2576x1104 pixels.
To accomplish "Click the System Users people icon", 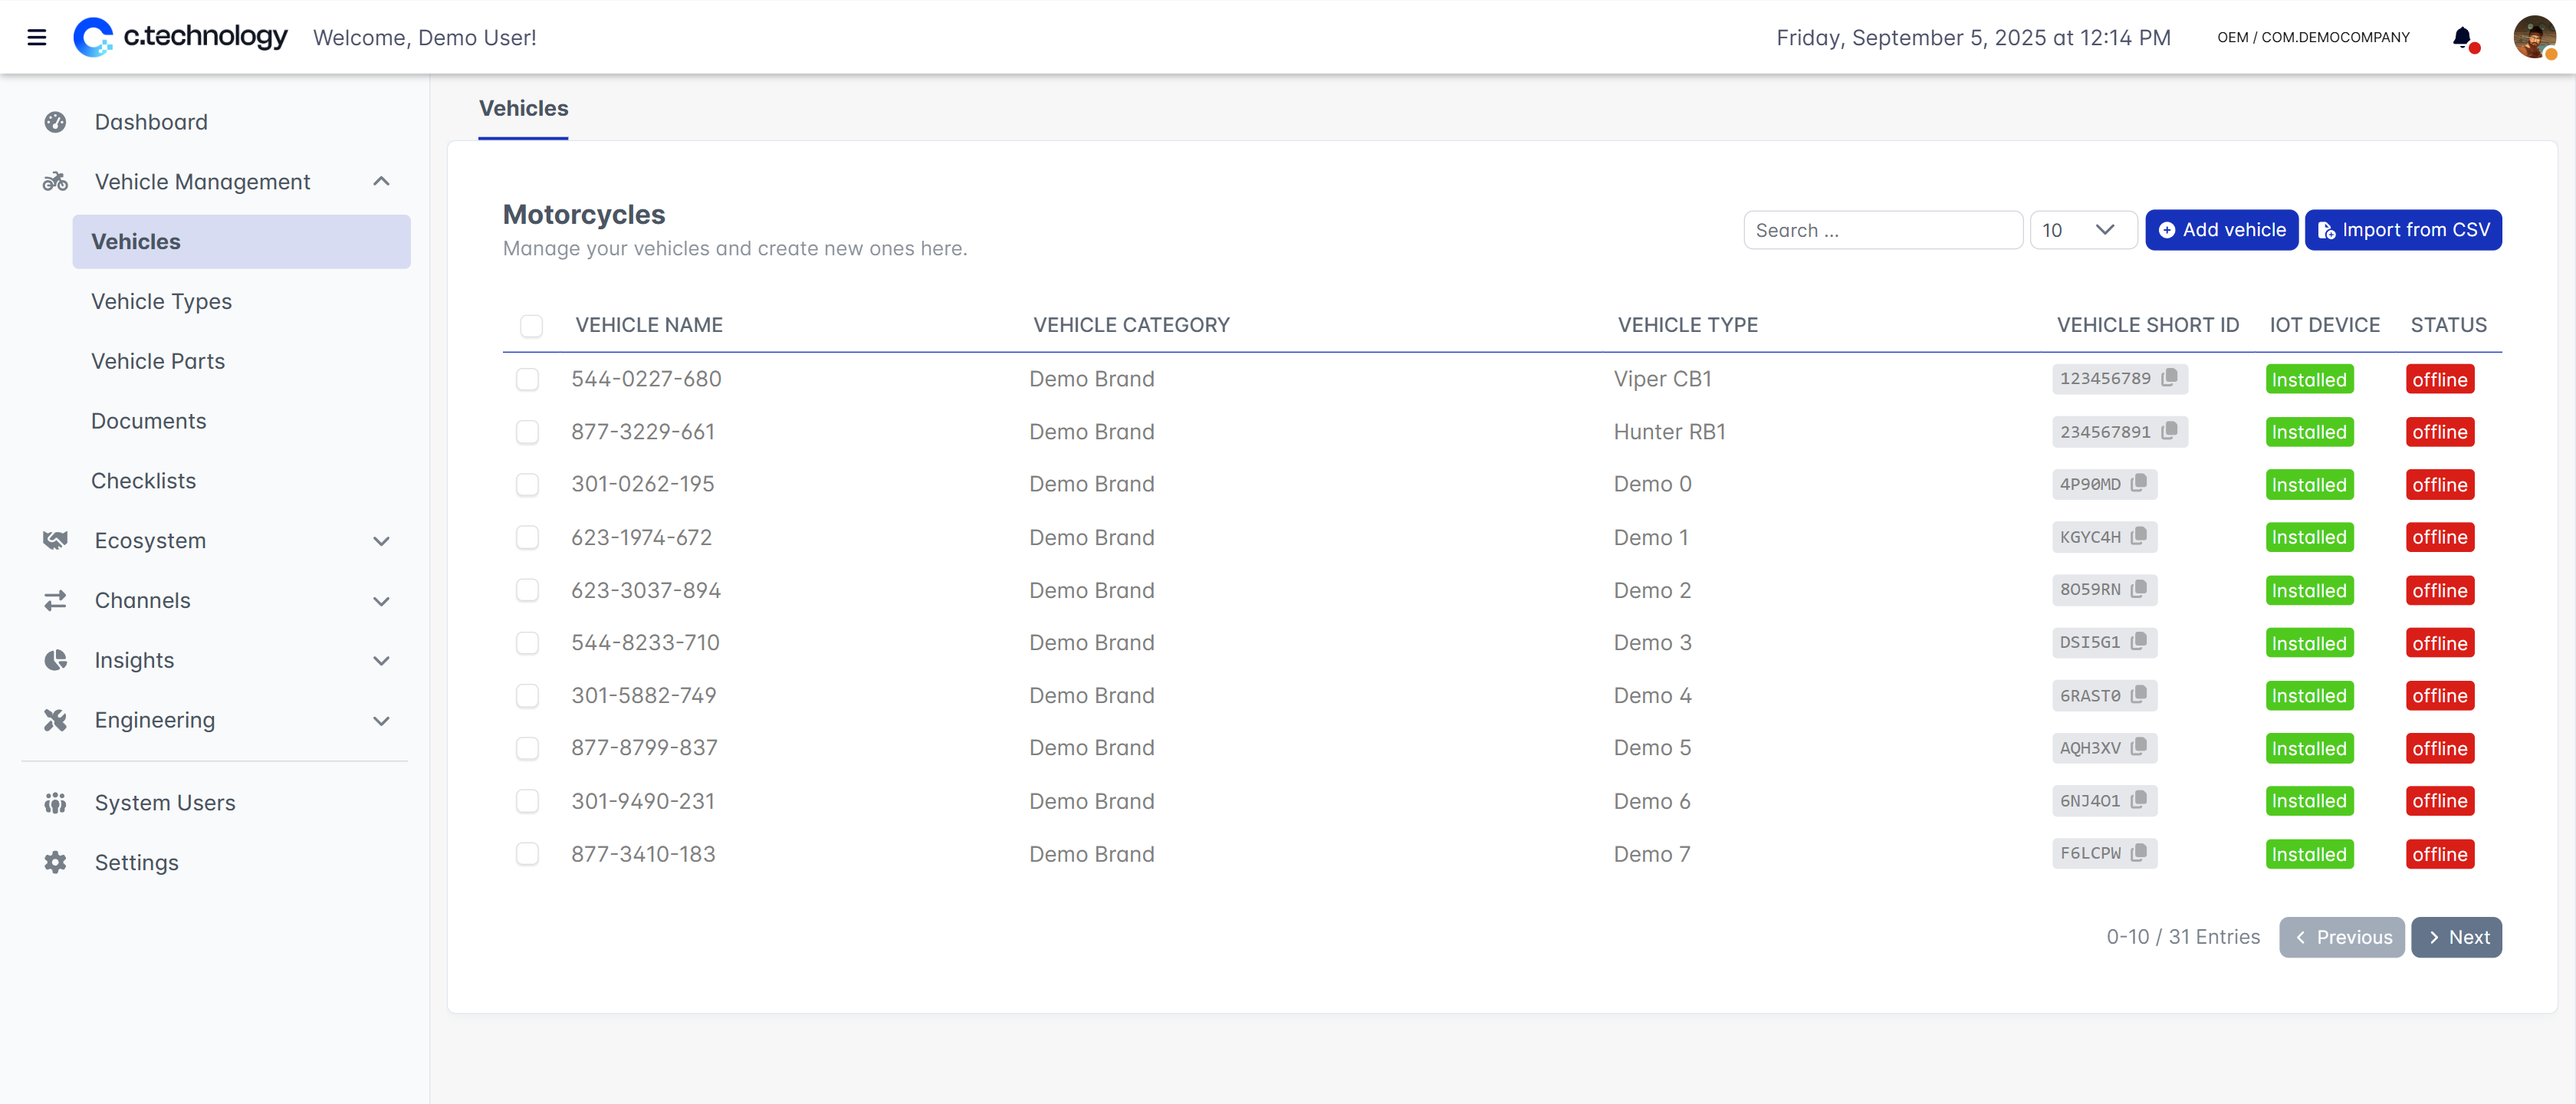I will [x=55, y=802].
